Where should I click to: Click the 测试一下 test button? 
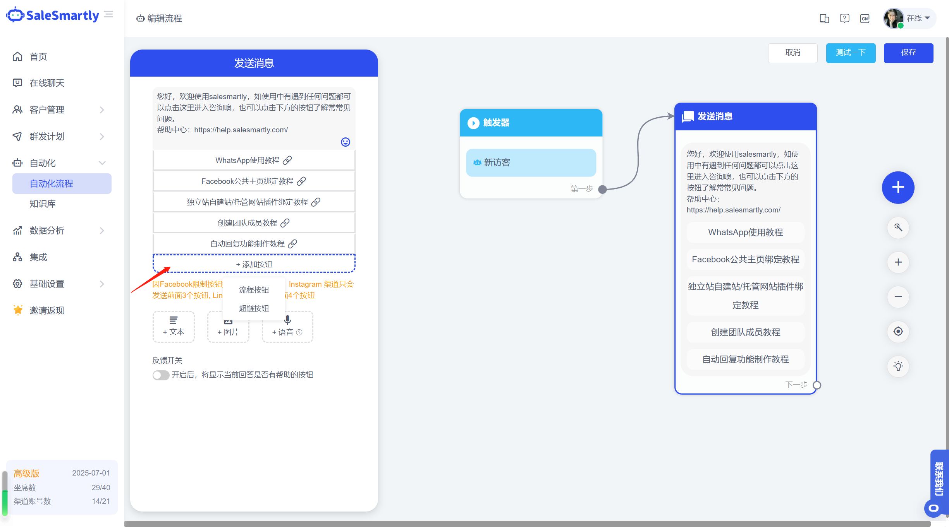tap(850, 53)
